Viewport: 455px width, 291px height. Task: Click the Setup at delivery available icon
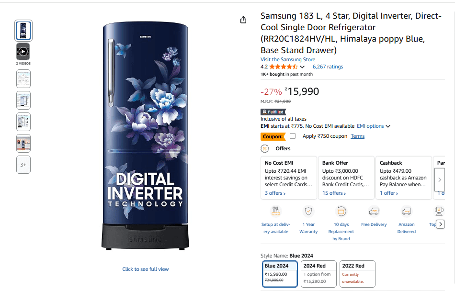(x=276, y=211)
